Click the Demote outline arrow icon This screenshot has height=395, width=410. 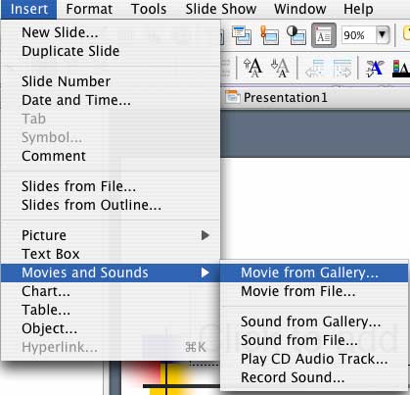pyautogui.click(x=342, y=68)
